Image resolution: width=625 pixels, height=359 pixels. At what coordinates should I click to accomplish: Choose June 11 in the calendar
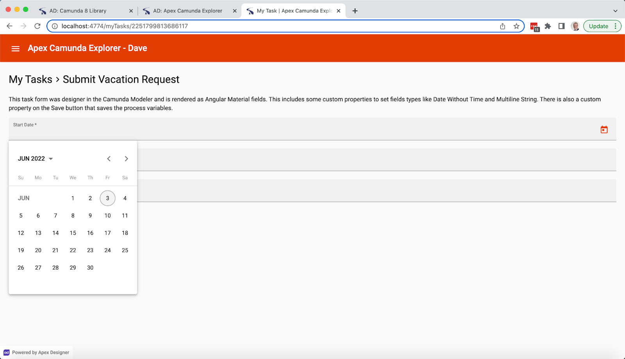tap(125, 216)
